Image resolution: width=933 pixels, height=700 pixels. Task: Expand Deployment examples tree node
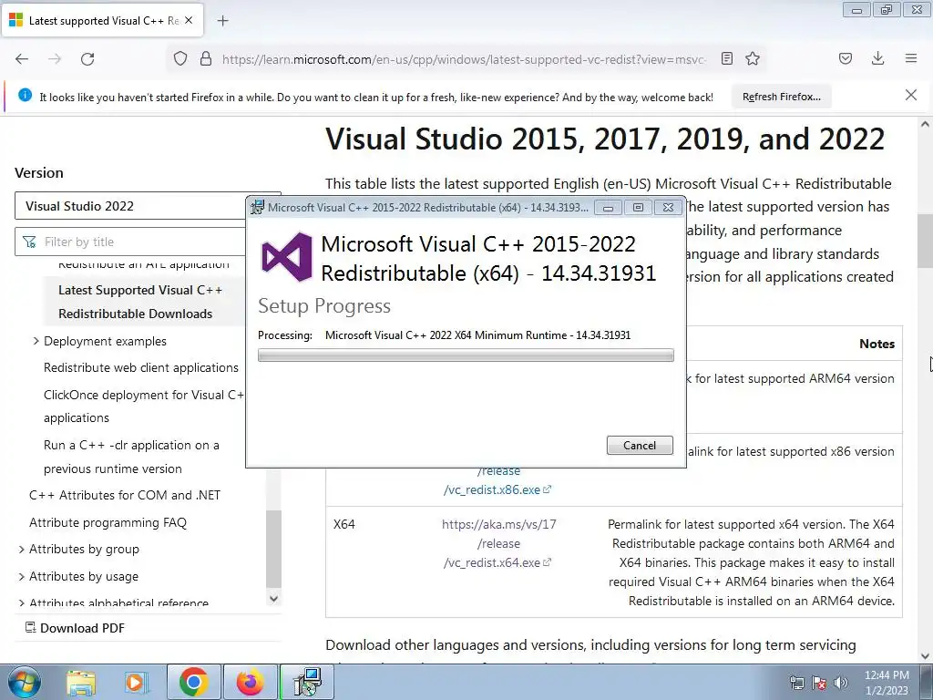click(x=36, y=341)
